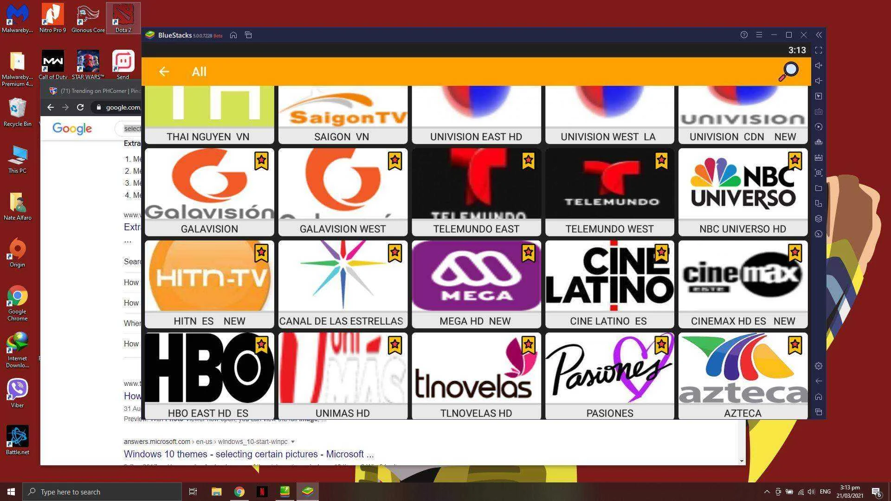Toggle favorite star on HBO EAST HD ES
This screenshot has width=891, height=501.
click(x=261, y=345)
